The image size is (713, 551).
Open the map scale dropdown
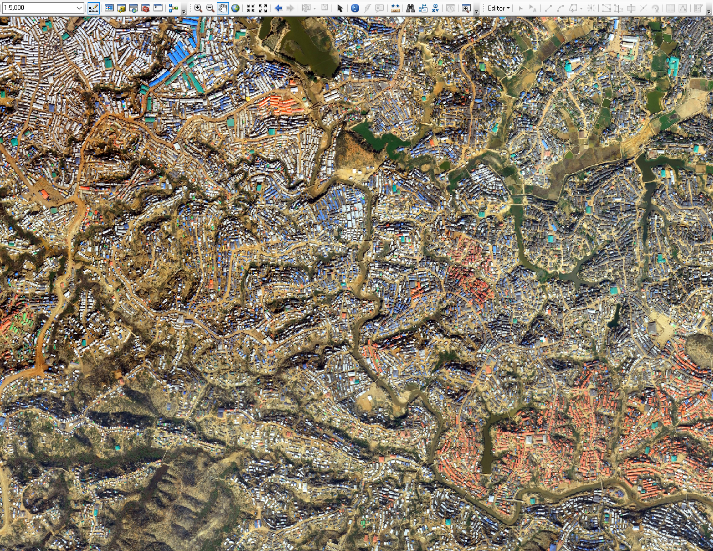[x=79, y=8]
